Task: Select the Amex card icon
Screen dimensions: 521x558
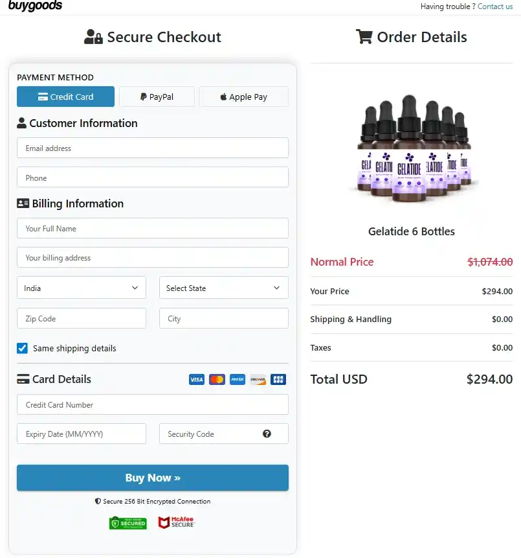Action: [238, 379]
